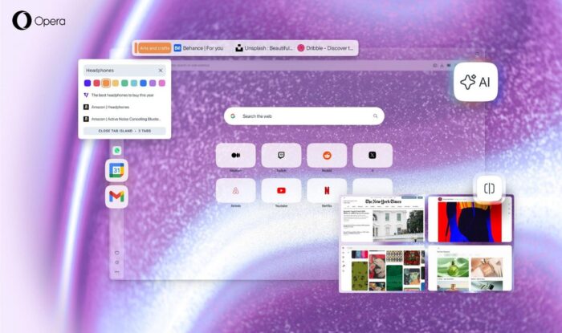562x333 pixels.
Task: Open the green perfume products thumbnail
Action: pyautogui.click(x=470, y=268)
